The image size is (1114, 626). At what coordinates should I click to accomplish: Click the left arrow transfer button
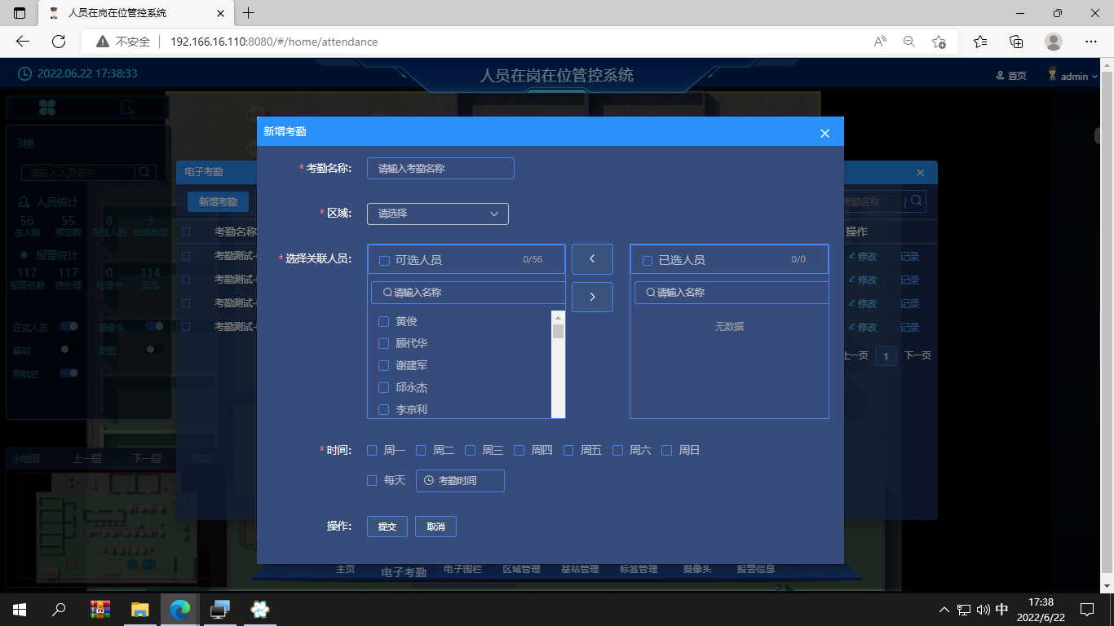(592, 258)
